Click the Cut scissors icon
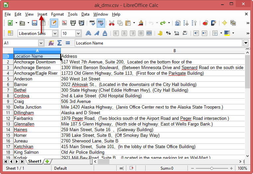 (x=111, y=23)
